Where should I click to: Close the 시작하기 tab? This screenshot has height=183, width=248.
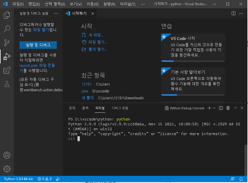(93, 13)
